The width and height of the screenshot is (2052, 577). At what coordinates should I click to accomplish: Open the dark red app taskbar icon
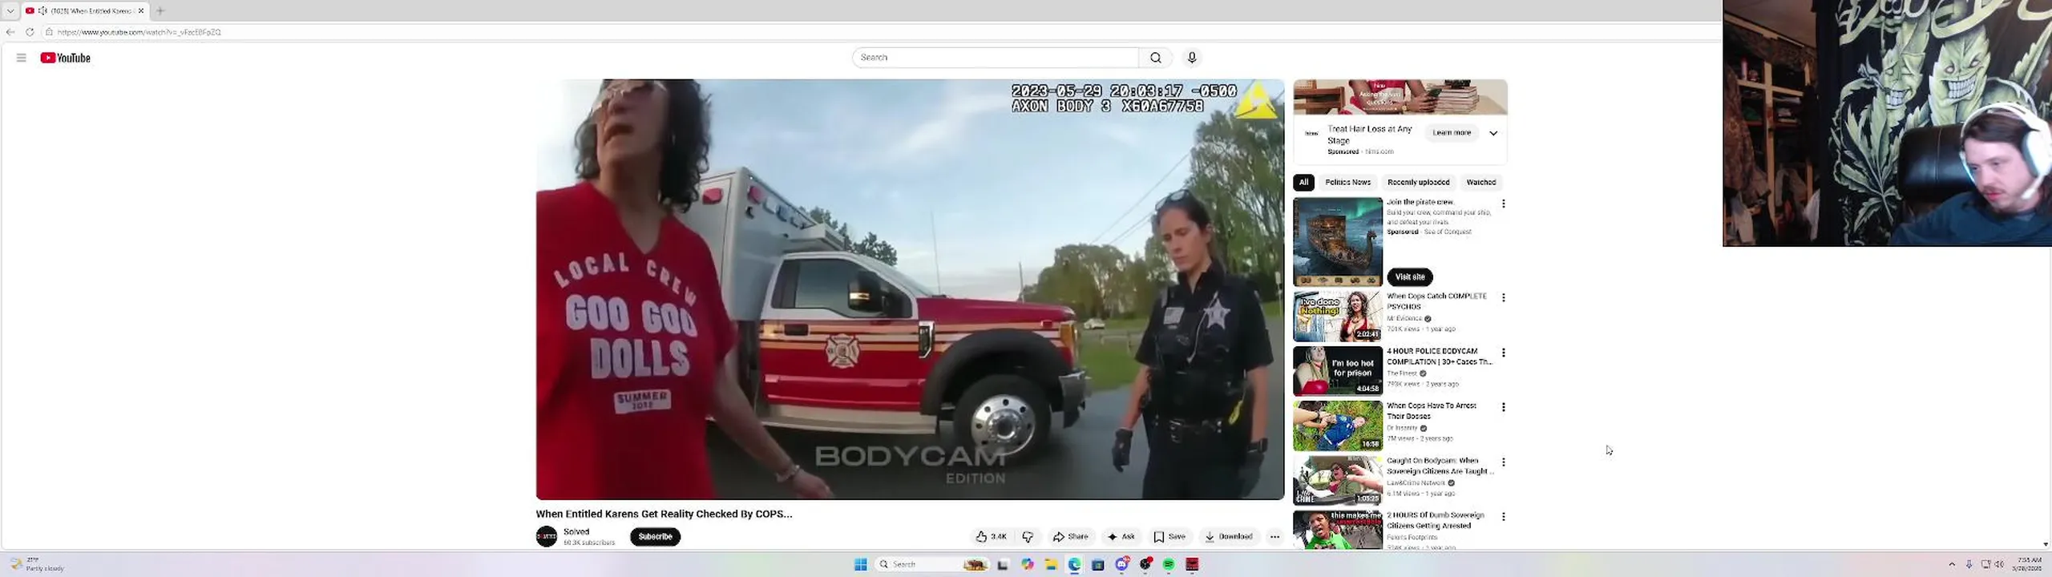(1193, 565)
